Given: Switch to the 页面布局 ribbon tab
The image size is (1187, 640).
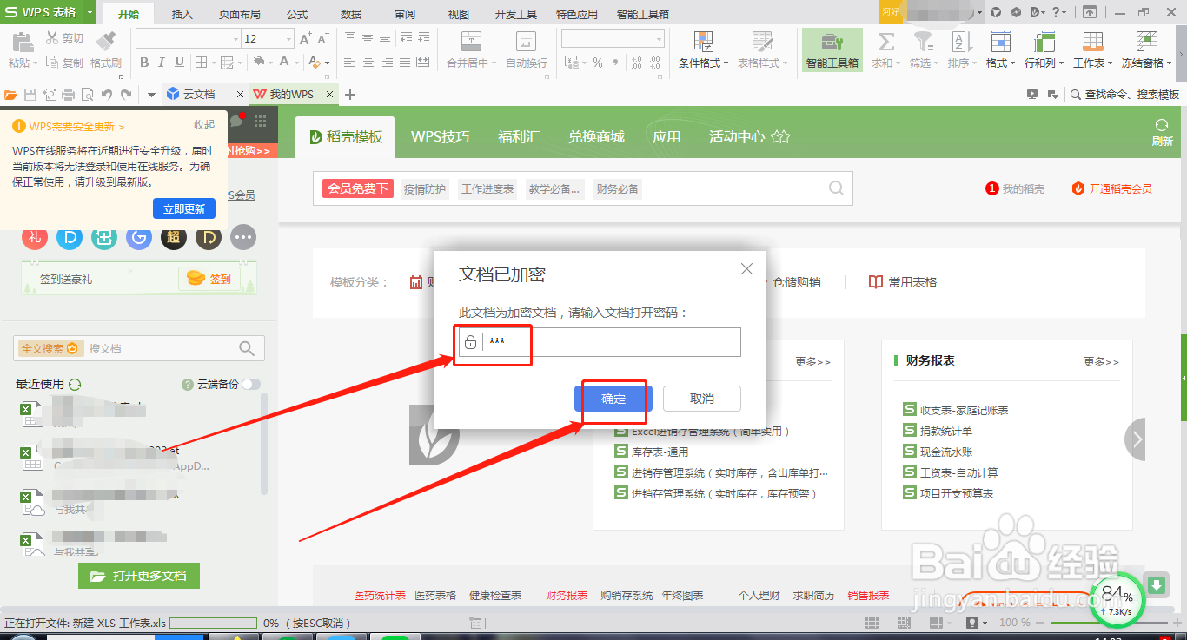Looking at the screenshot, I should click(x=240, y=14).
